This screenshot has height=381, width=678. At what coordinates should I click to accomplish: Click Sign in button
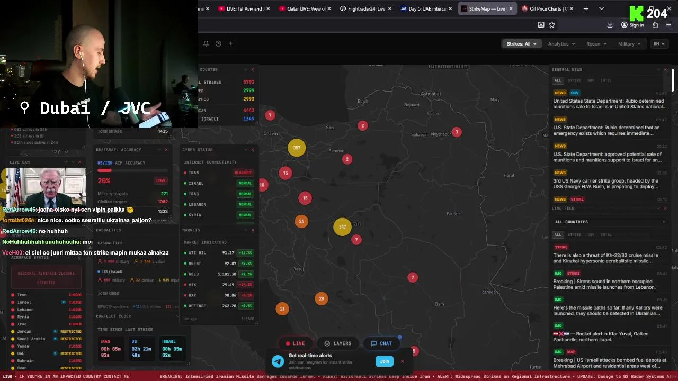[x=632, y=25]
